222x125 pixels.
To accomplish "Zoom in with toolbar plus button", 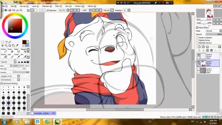I will [75, 10].
